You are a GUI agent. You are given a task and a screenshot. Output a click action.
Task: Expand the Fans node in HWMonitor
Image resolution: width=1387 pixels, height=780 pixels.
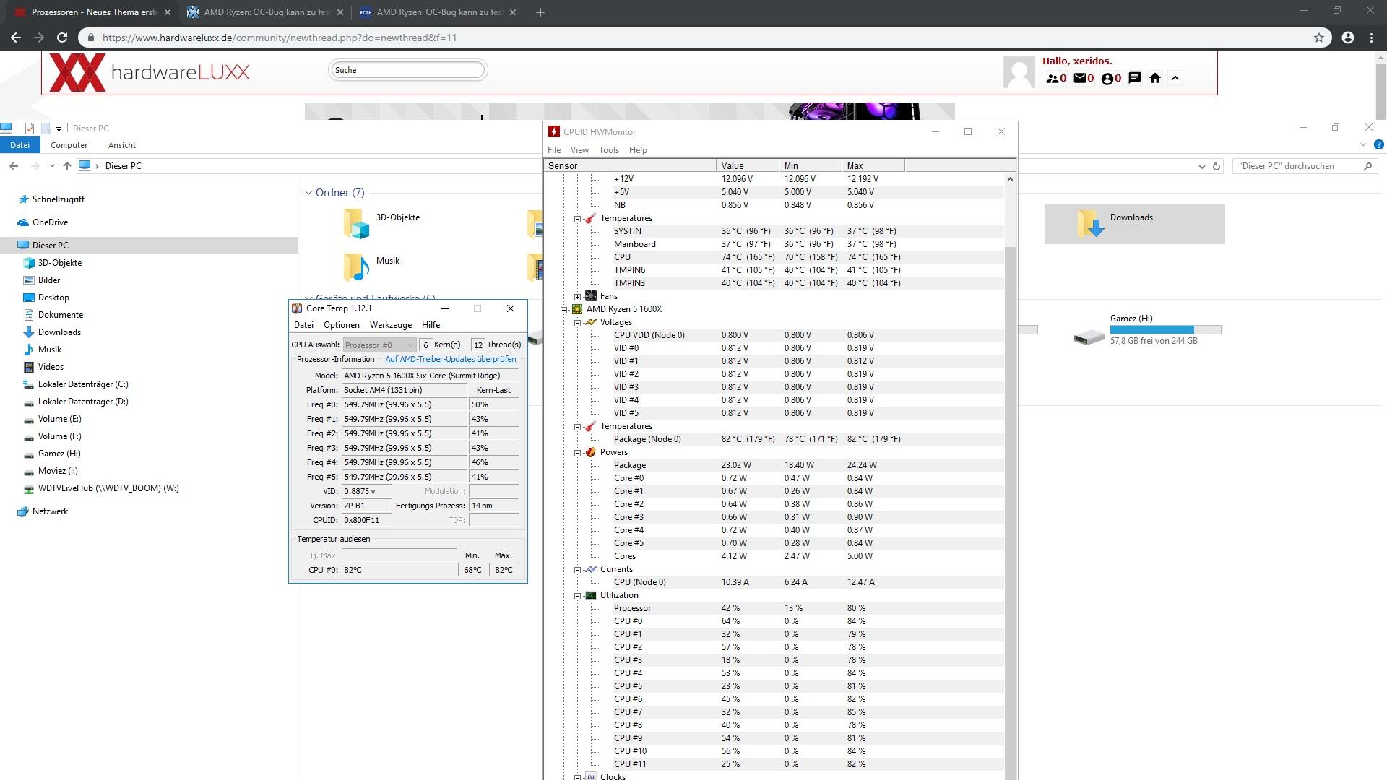(578, 296)
